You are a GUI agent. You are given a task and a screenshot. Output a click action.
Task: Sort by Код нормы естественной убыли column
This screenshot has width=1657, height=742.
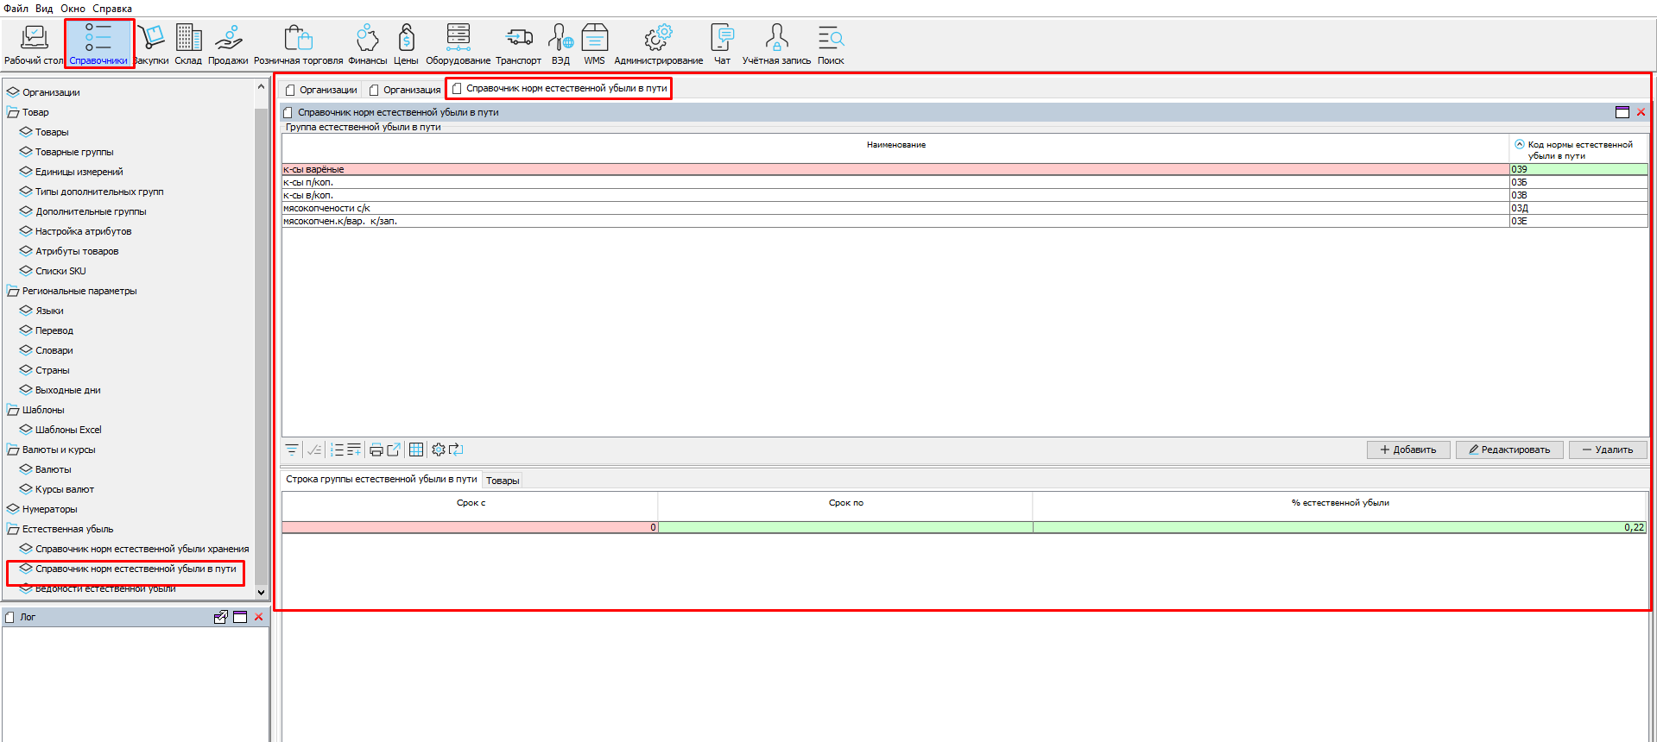pyautogui.click(x=1578, y=149)
